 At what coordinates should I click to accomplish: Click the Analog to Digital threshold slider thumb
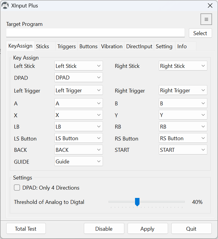pos(137,202)
